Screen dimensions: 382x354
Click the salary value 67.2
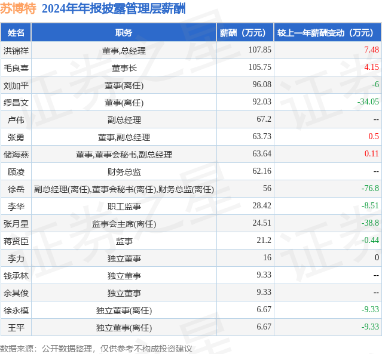tap(264, 119)
